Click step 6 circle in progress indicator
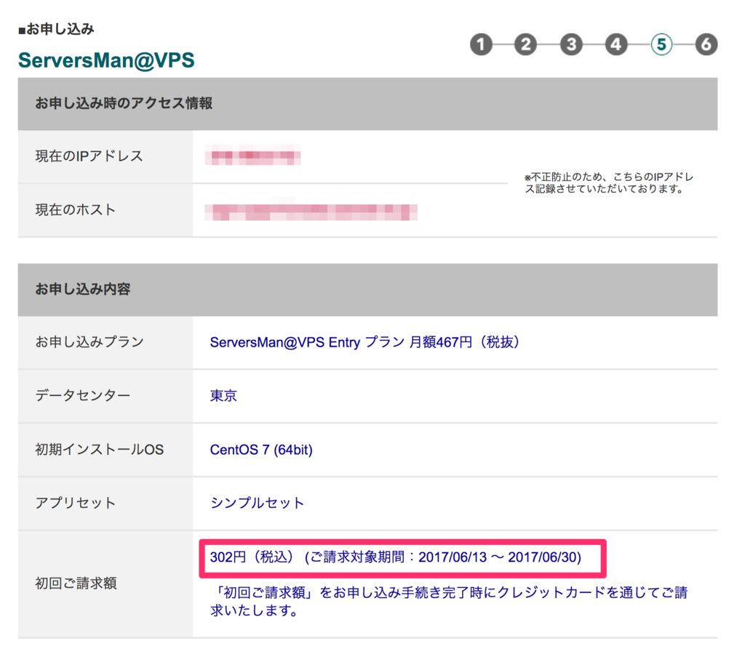Image resolution: width=745 pixels, height=654 pixels. [706, 44]
